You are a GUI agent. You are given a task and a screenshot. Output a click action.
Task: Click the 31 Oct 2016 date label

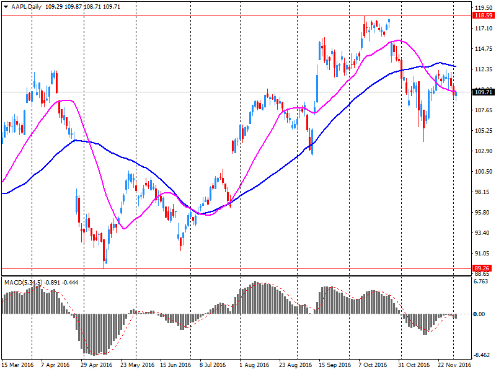(x=414, y=365)
